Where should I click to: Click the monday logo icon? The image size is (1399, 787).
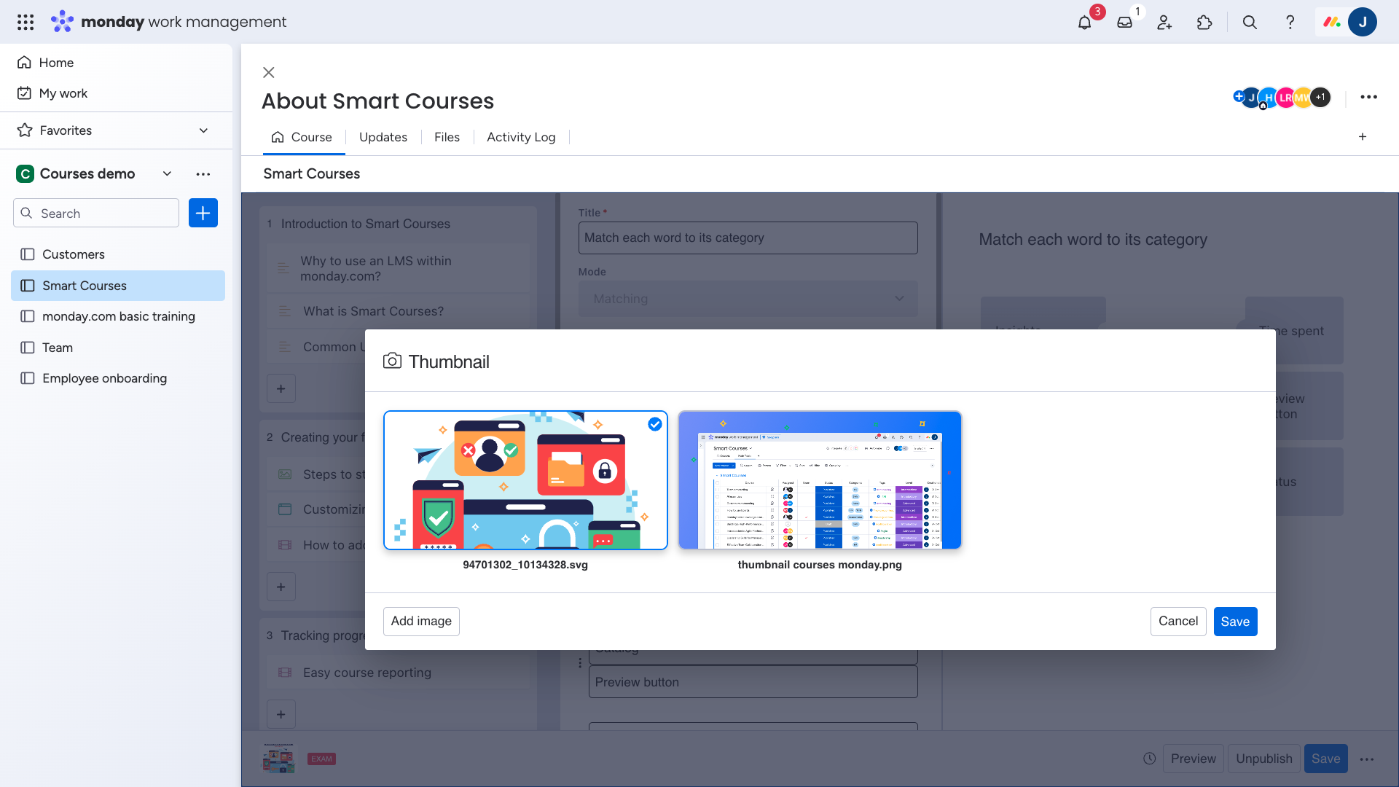(62, 22)
